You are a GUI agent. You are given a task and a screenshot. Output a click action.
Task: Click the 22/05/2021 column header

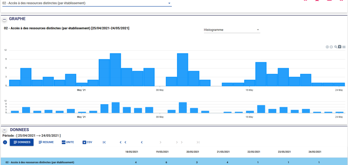point(254,152)
